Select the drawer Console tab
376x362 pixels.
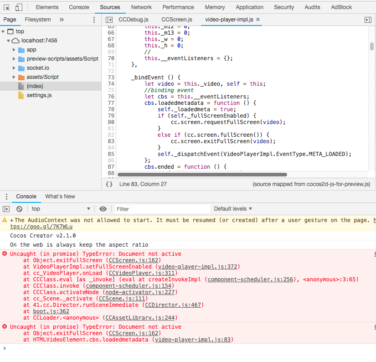[26, 197]
